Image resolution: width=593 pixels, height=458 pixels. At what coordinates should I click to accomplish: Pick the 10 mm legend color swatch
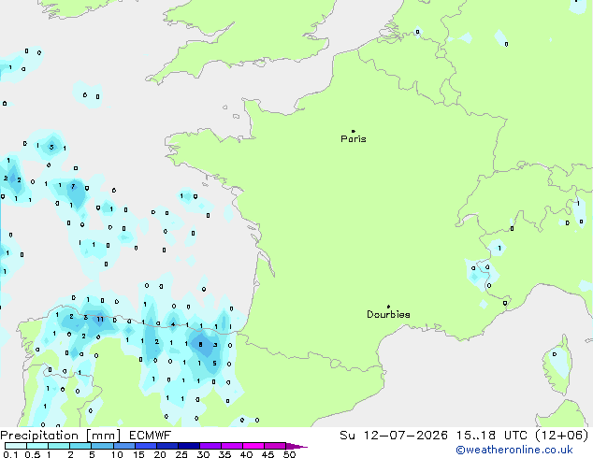tap(123, 446)
